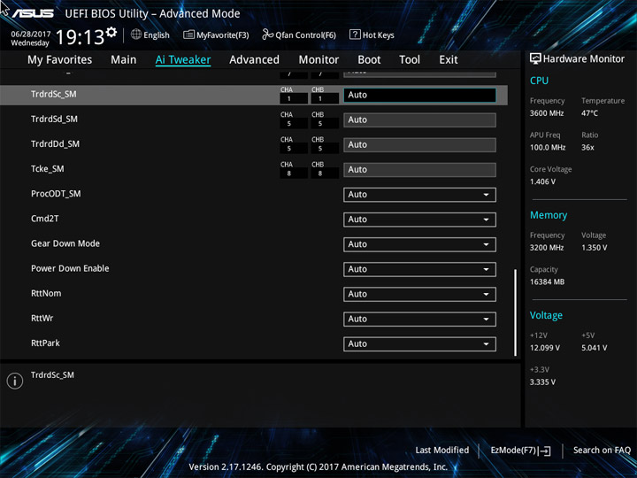This screenshot has width=637, height=478.
Task: Click the Tcke_SM Auto input field
Action: [x=419, y=170]
